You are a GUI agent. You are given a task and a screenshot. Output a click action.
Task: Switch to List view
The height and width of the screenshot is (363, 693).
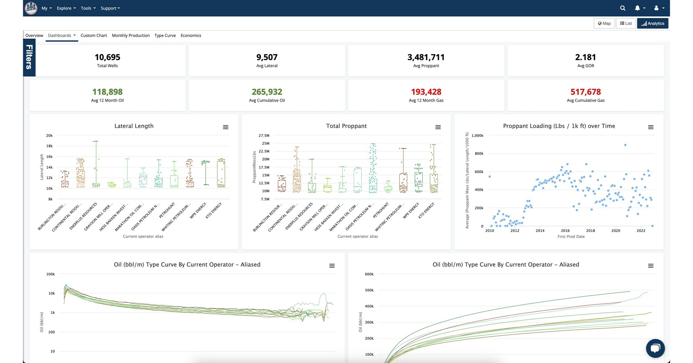(x=626, y=23)
